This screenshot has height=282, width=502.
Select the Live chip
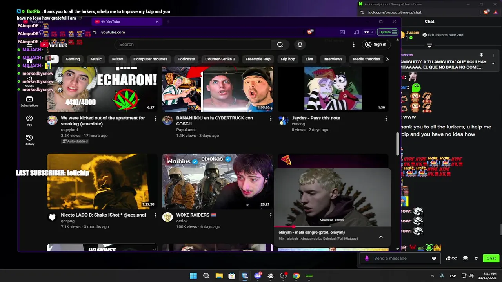[309, 59]
